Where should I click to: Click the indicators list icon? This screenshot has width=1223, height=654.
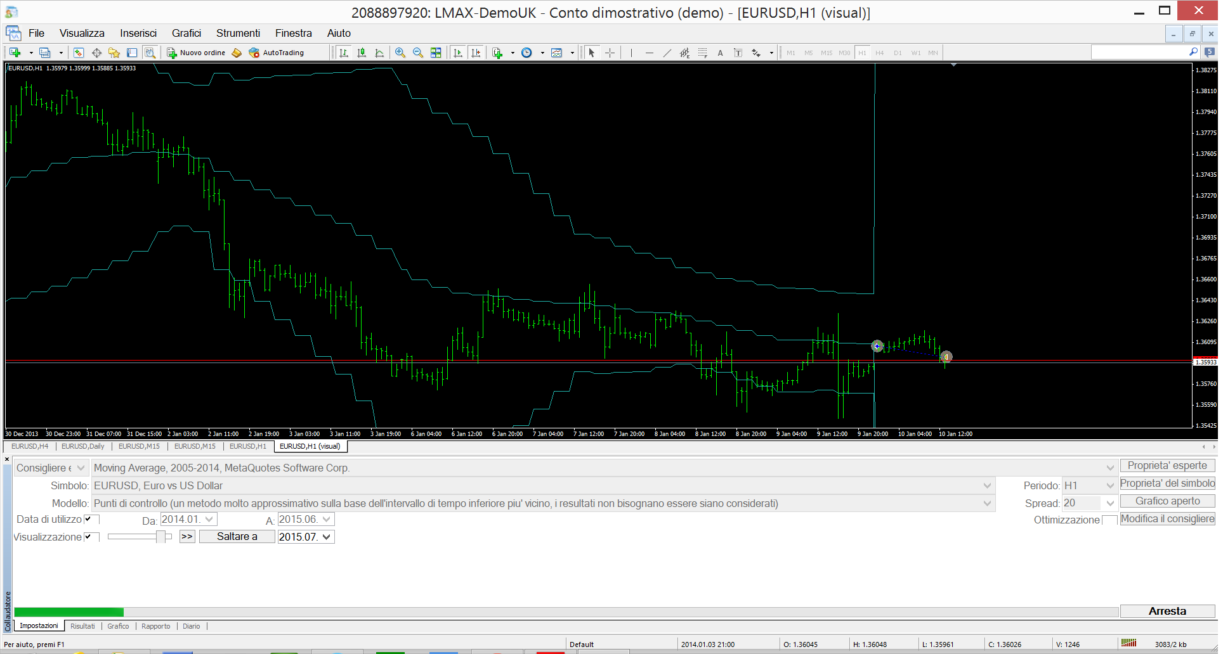pyautogui.click(x=497, y=53)
